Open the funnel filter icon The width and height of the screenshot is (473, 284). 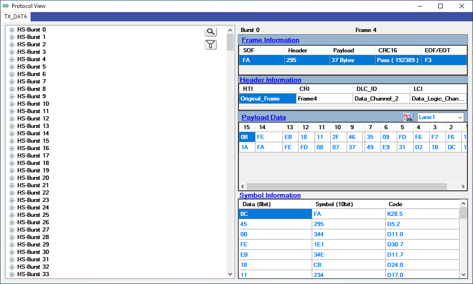211,44
